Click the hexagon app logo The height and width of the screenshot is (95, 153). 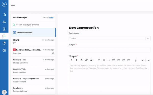click(4, 4)
